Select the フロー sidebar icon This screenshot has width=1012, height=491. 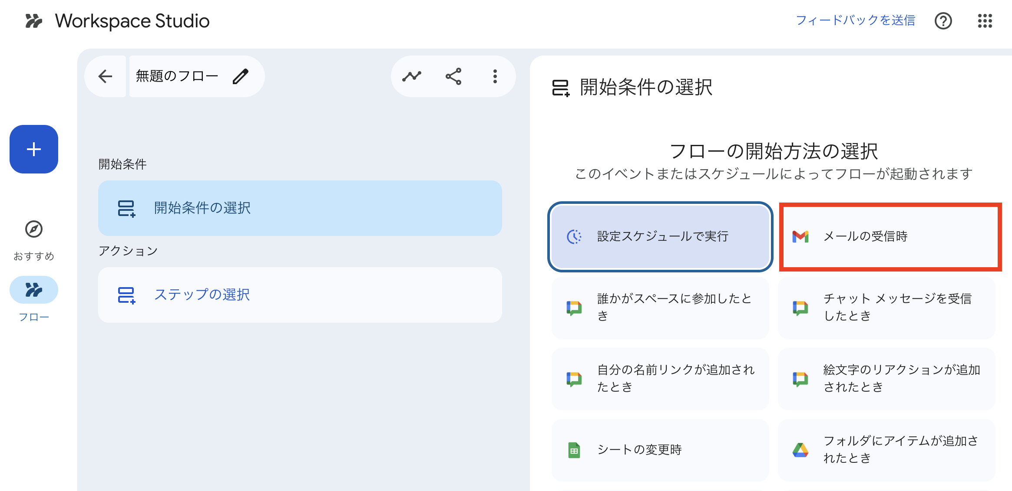pyautogui.click(x=34, y=290)
